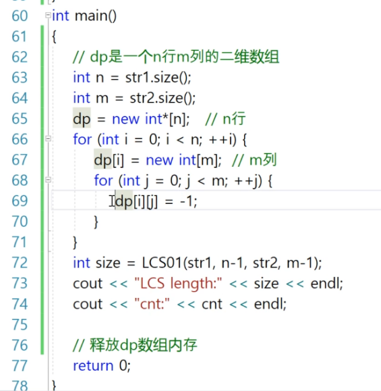Click the "cnt:" string literal
This screenshot has height=391, width=381.
152,304
